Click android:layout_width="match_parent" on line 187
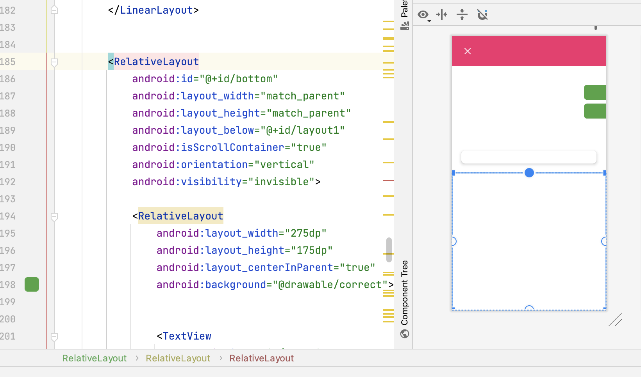This screenshot has height=377, width=641. click(x=238, y=96)
